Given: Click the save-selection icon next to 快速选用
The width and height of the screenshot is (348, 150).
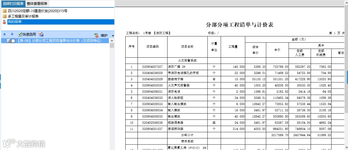Looking at the screenshot, I should point(41,34).
